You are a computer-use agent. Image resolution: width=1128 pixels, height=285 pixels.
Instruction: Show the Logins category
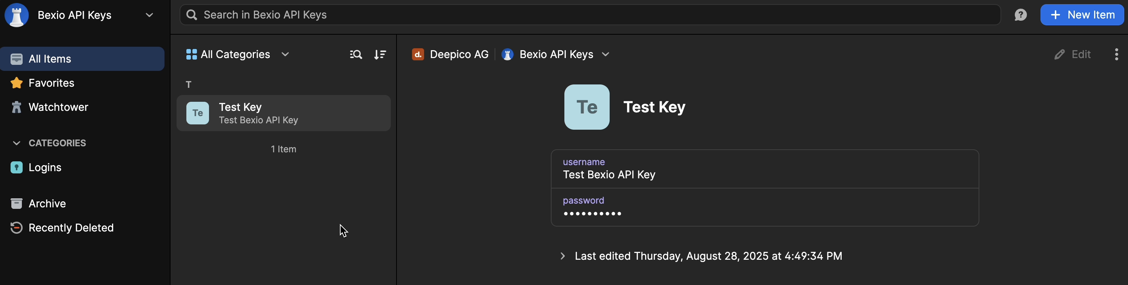click(45, 167)
